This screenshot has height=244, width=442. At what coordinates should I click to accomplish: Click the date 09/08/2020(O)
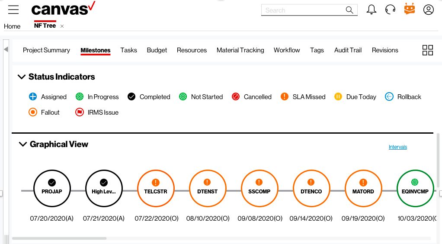[260, 218]
